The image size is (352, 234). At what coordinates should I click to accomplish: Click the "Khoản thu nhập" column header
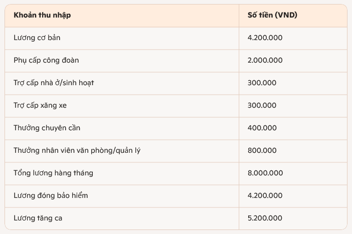42,15
